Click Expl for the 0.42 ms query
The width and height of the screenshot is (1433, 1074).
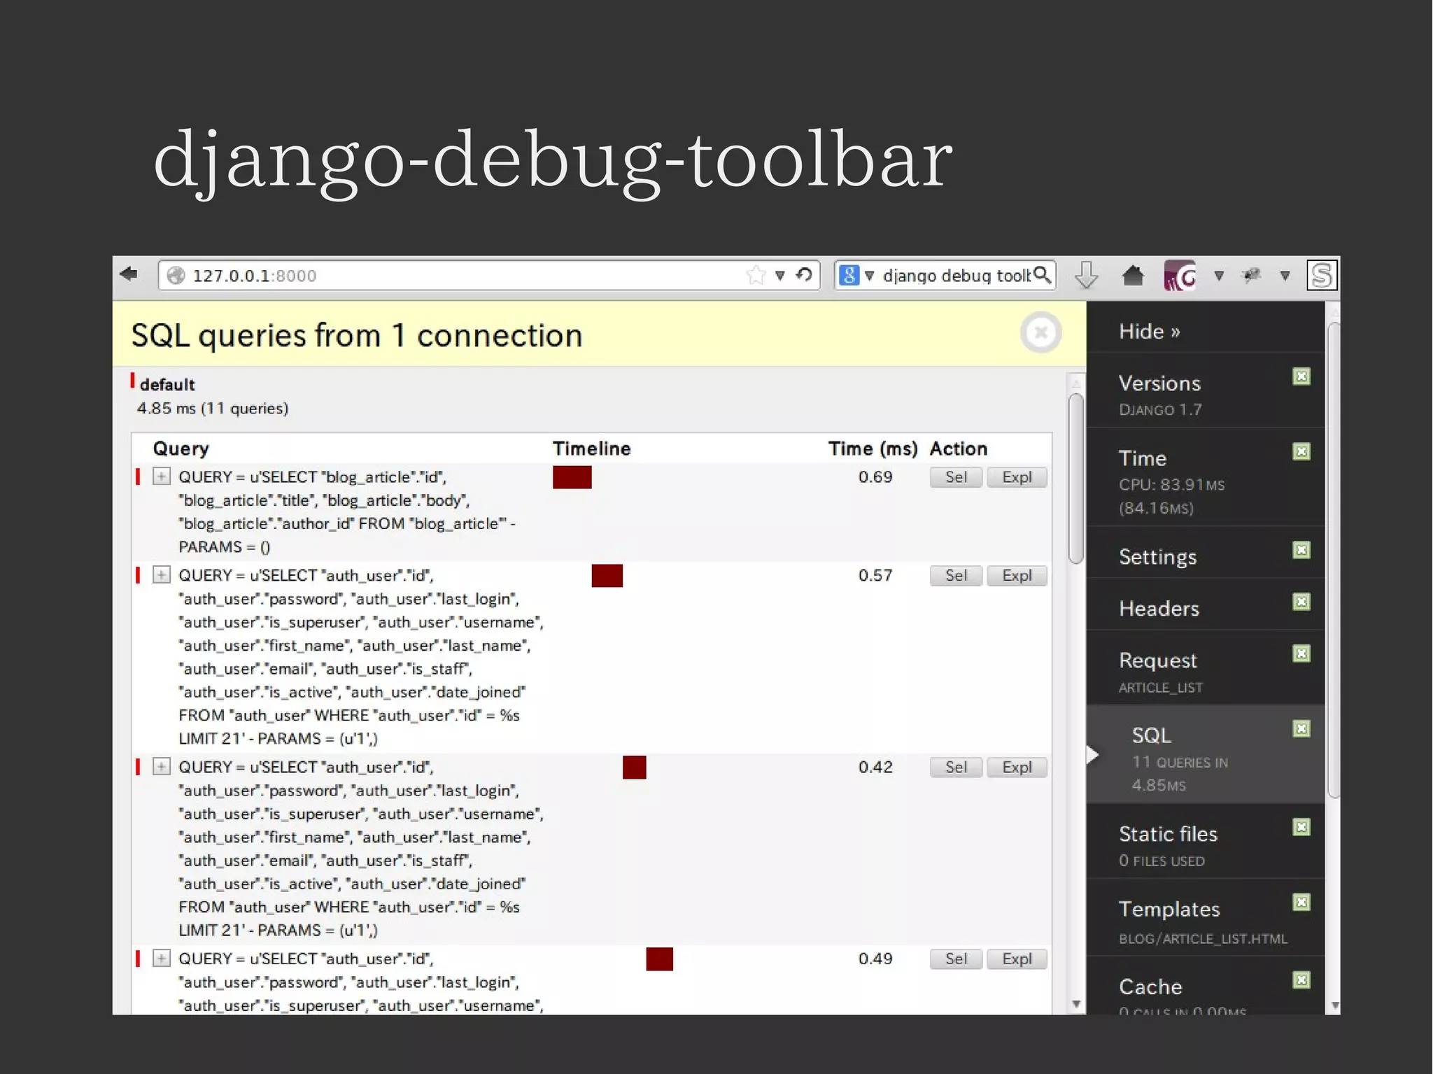(x=1017, y=768)
